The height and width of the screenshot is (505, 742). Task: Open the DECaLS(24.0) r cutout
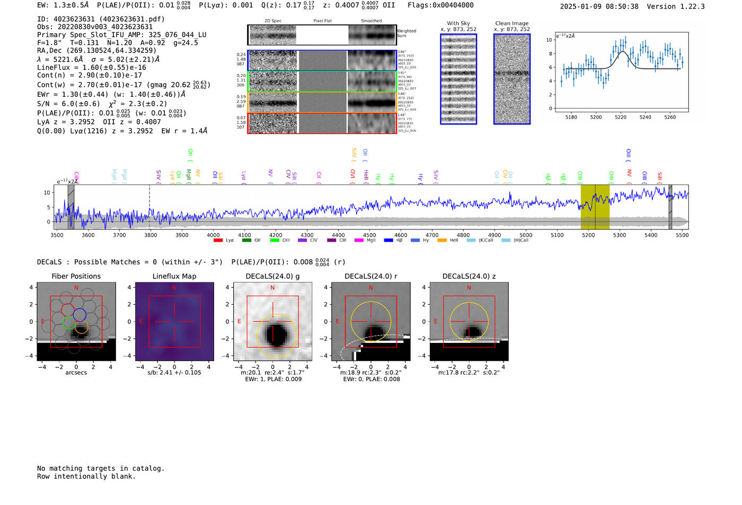coord(370,322)
